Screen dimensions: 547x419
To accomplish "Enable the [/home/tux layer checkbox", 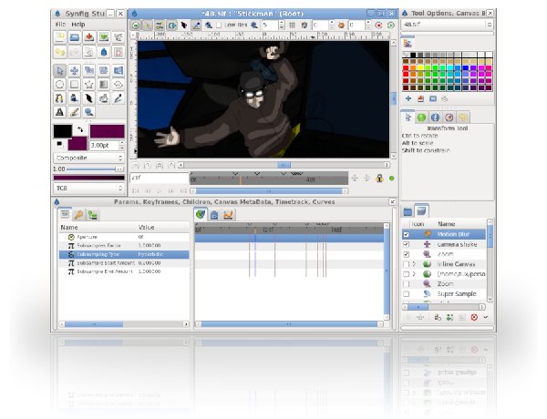I will pos(406,274).
